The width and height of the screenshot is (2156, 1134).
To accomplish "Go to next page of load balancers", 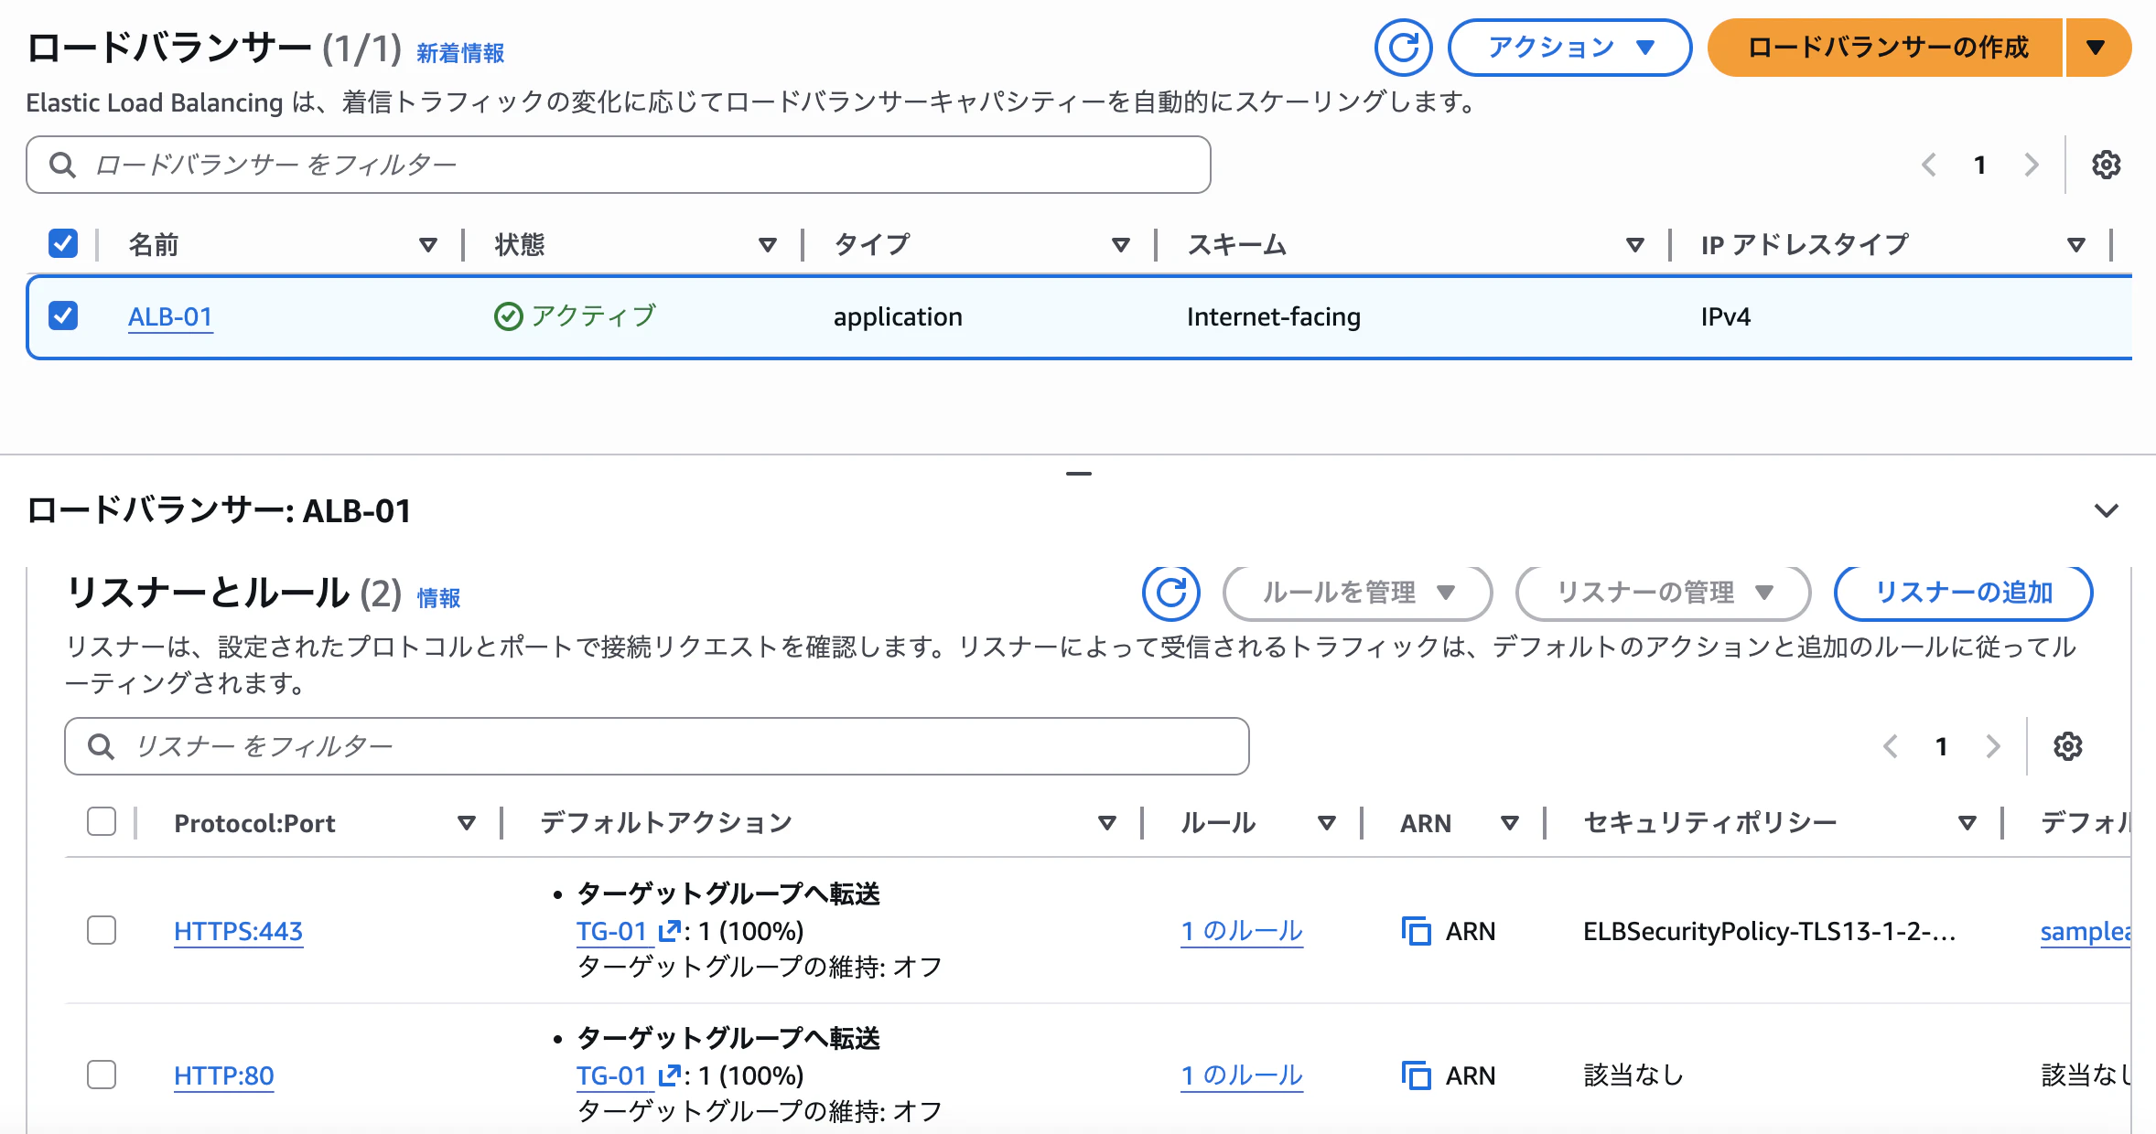I will click(2032, 165).
